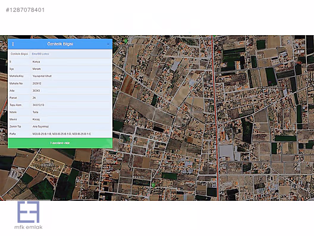The image size is (314, 236).
Task: Click the Yaylapınar Uhud neighborhood value
Action: 42,76
